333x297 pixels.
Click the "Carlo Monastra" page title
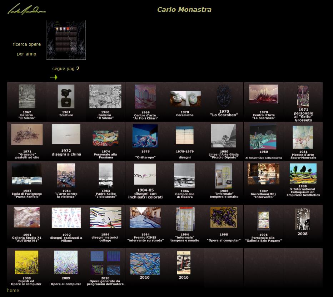[x=184, y=10]
